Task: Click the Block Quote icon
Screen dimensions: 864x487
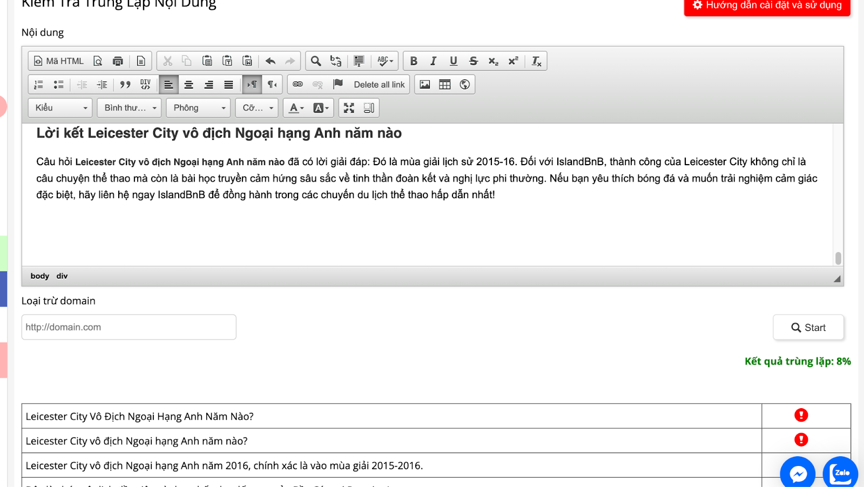Action: click(x=125, y=84)
